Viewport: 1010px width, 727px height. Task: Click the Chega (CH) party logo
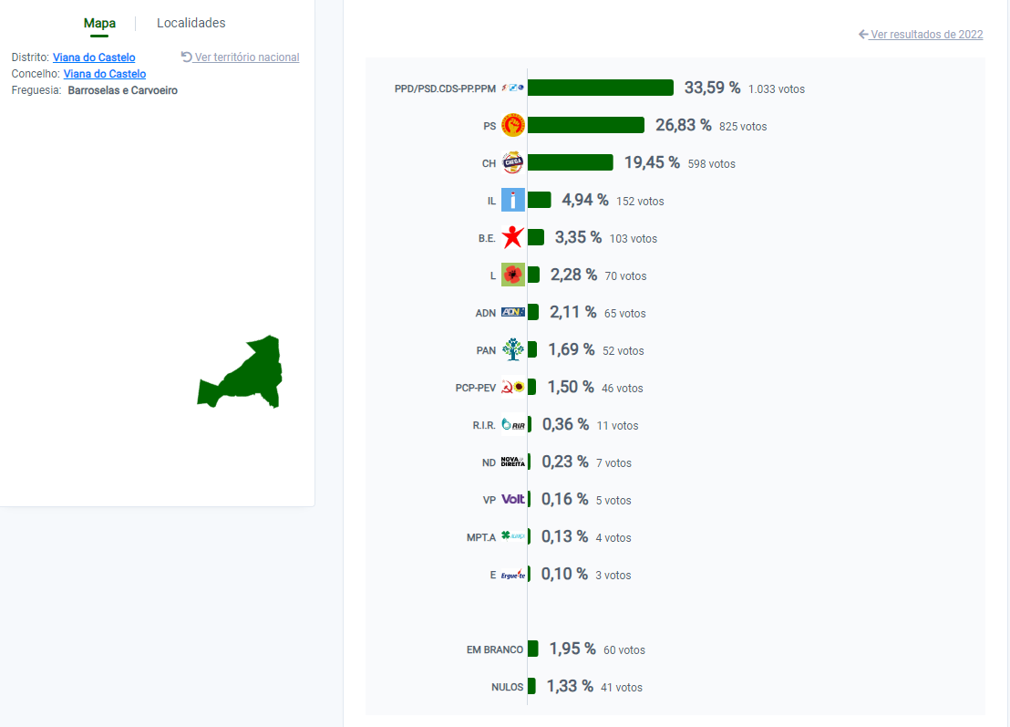(x=512, y=162)
